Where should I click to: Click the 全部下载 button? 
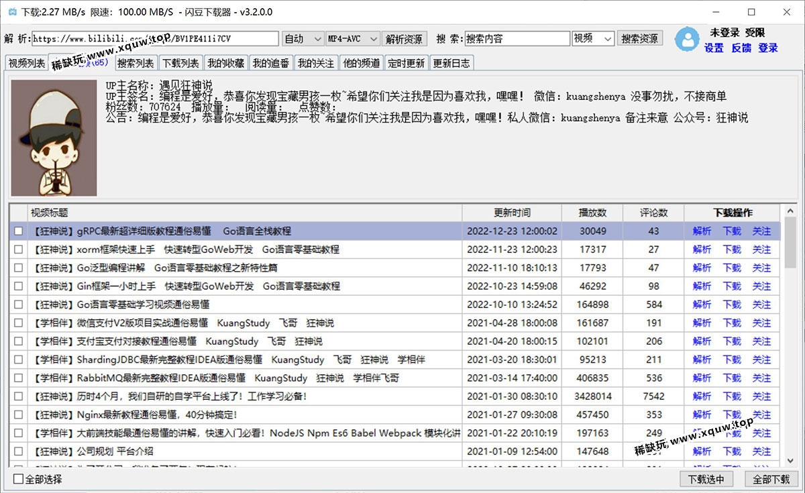click(771, 480)
